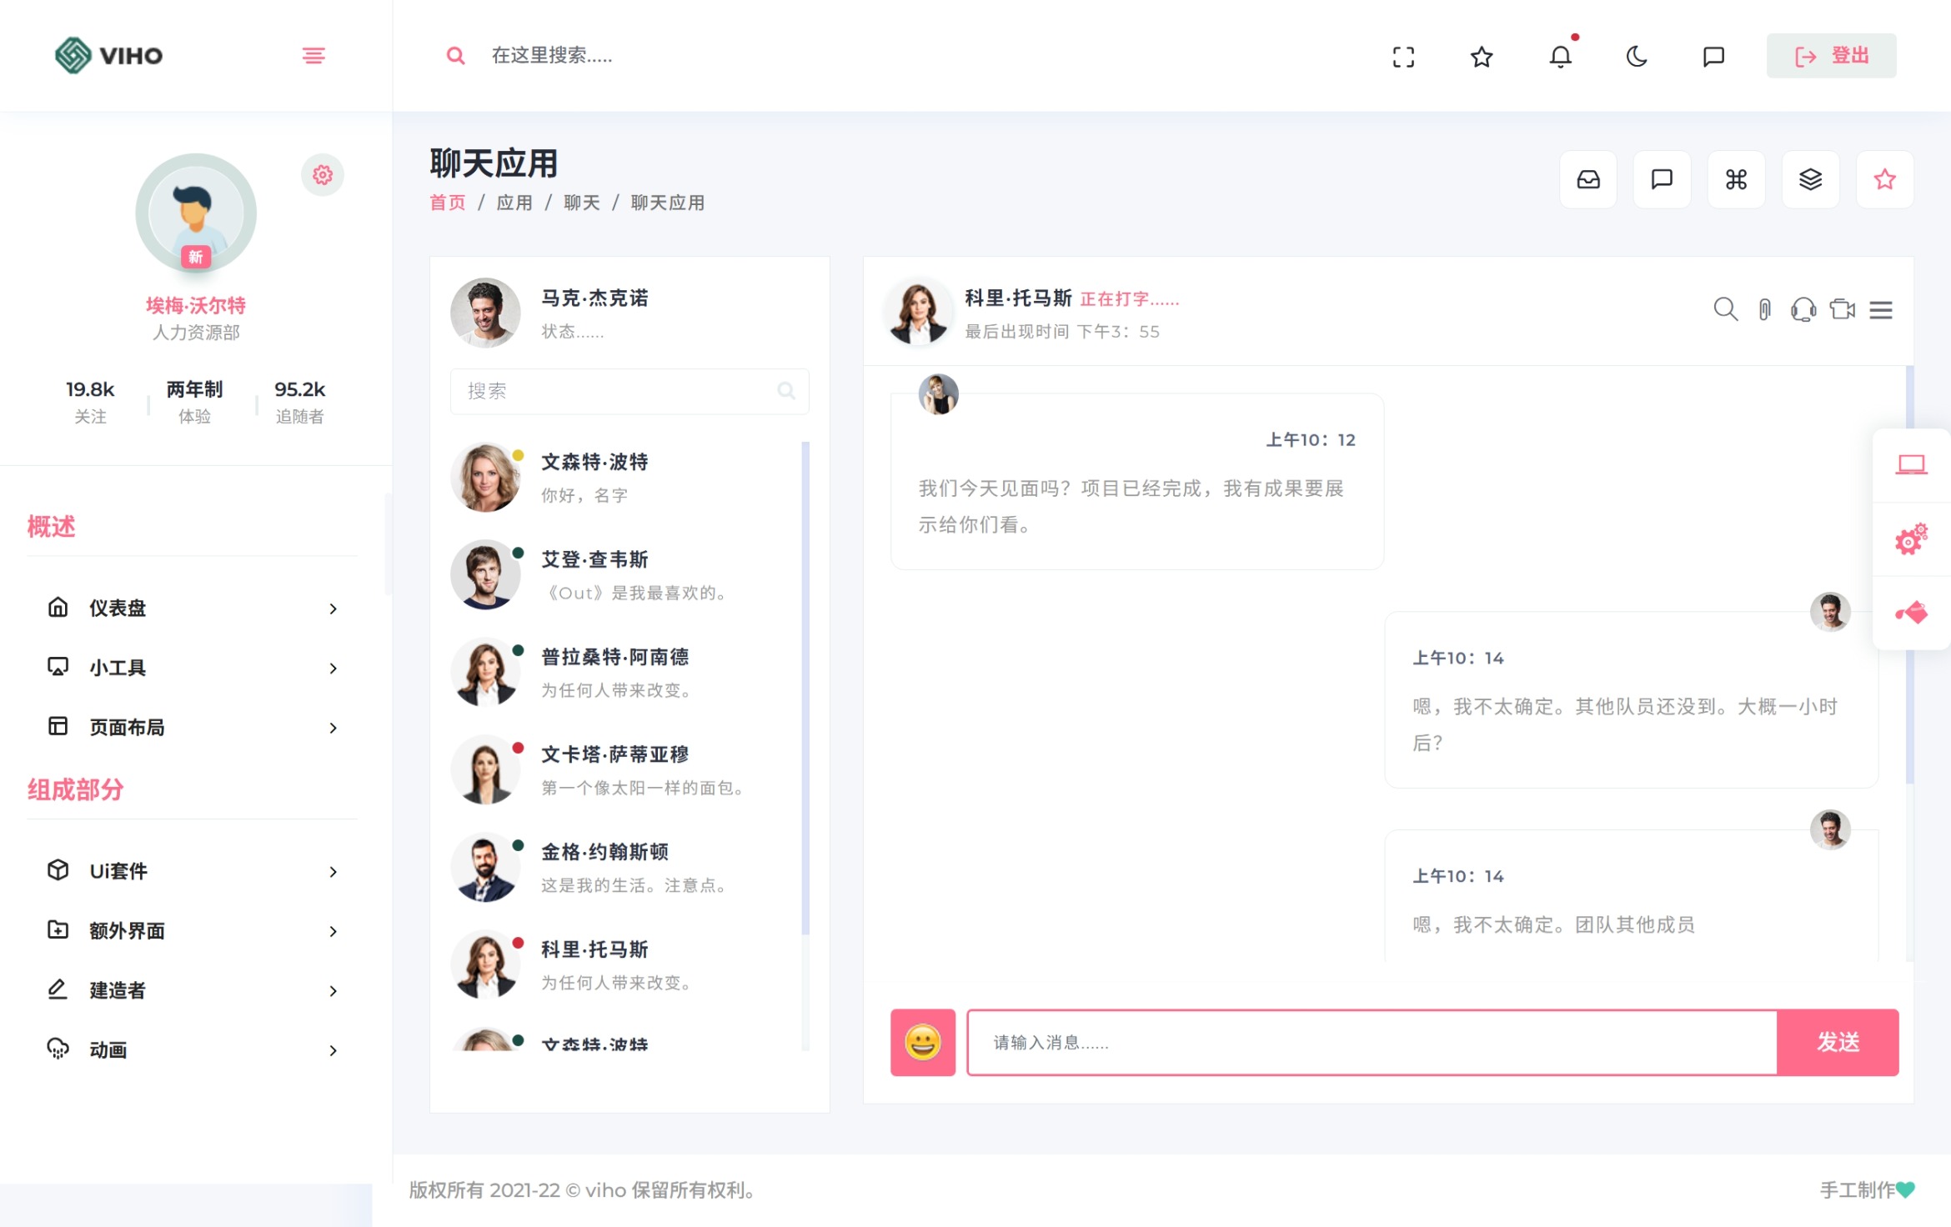Open notifications via the bell icon
The image size is (1951, 1227).
click(x=1559, y=56)
